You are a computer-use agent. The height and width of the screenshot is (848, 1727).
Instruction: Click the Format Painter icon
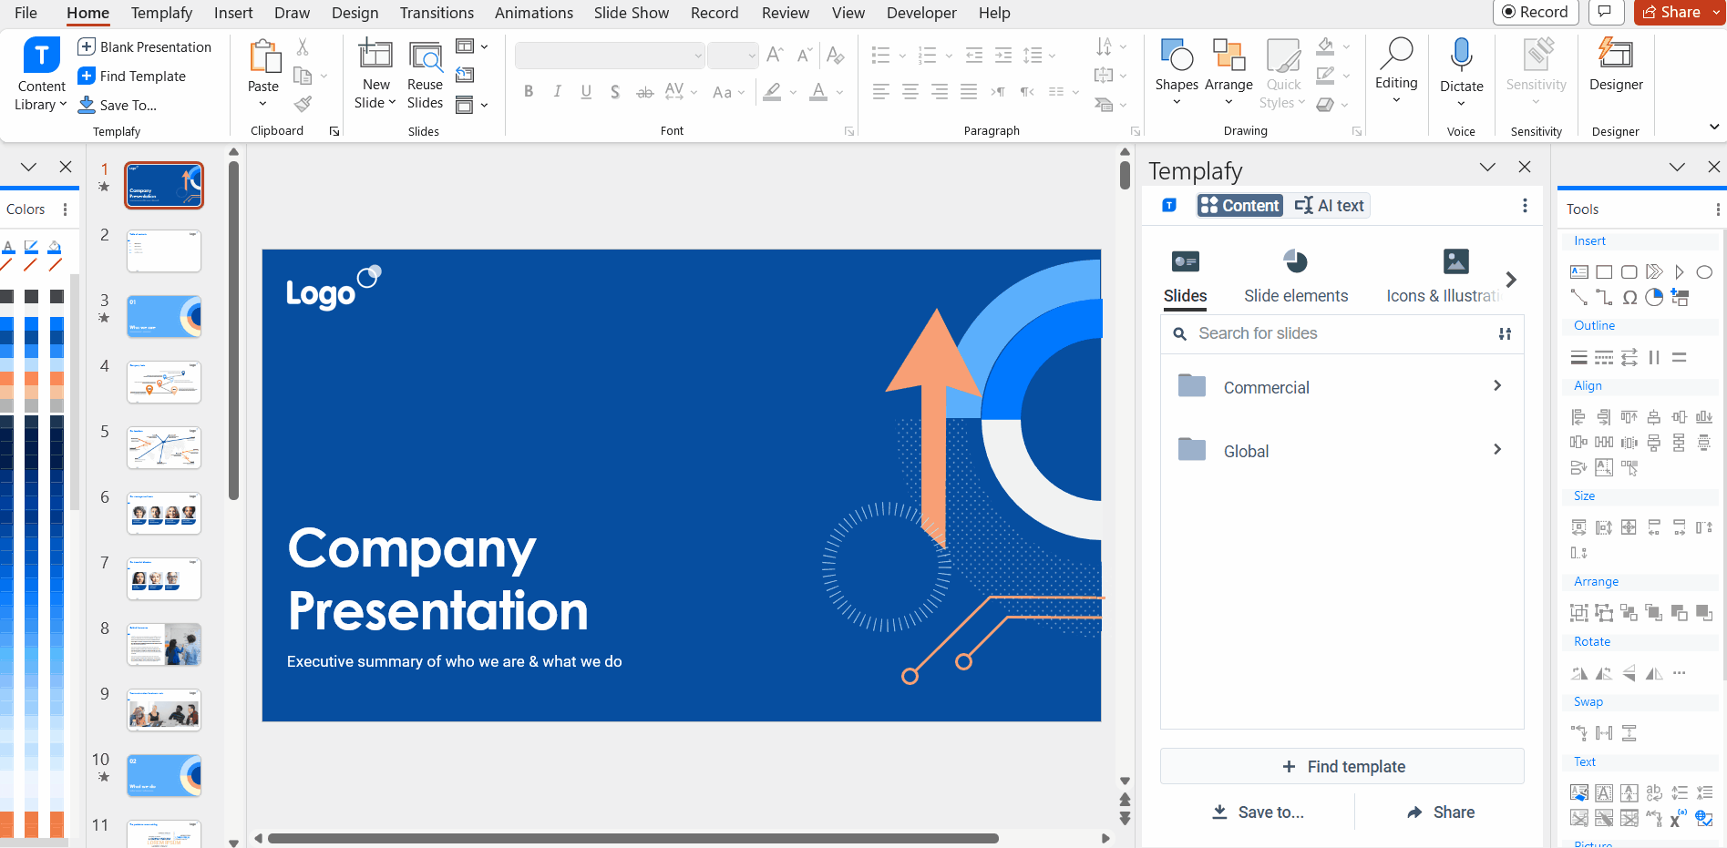[x=302, y=102]
